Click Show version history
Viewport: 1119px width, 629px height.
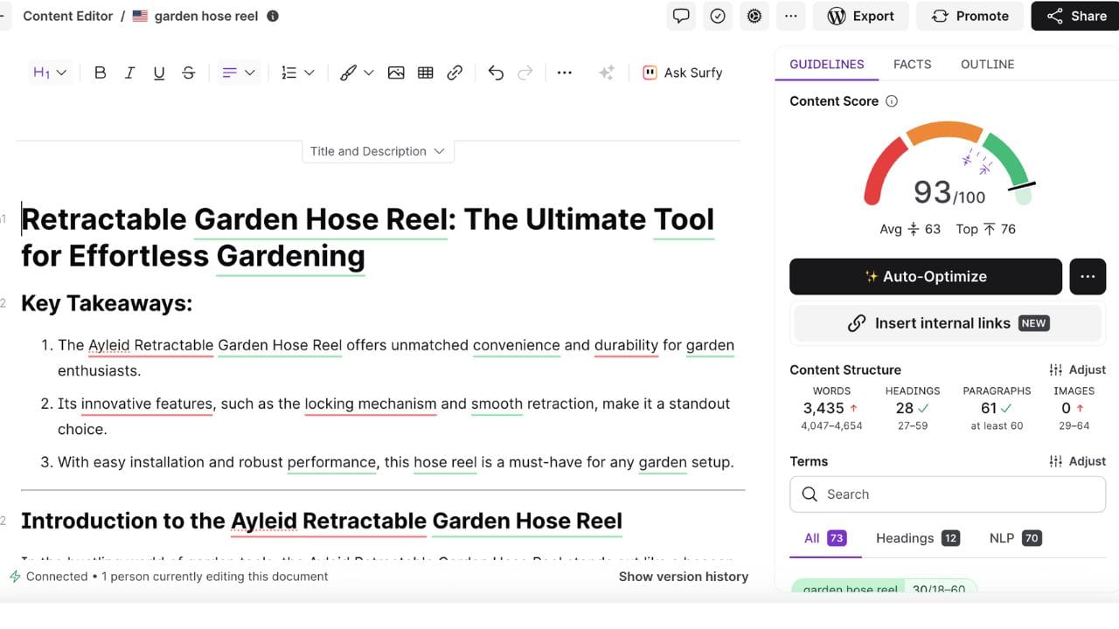(683, 577)
